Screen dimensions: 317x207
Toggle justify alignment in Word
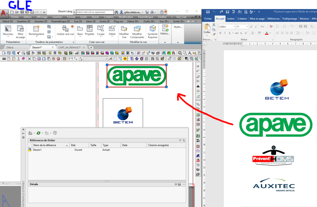pyautogui.click(x=291, y=33)
